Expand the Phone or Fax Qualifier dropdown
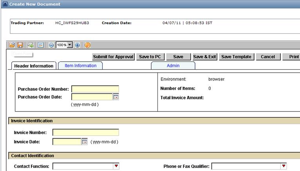Image resolution: width=300 pixels, height=171 pixels. click(284, 166)
